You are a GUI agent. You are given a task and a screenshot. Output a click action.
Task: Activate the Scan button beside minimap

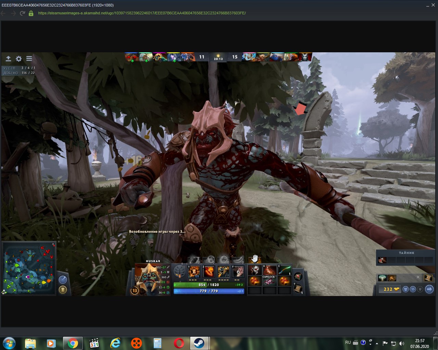click(x=63, y=280)
